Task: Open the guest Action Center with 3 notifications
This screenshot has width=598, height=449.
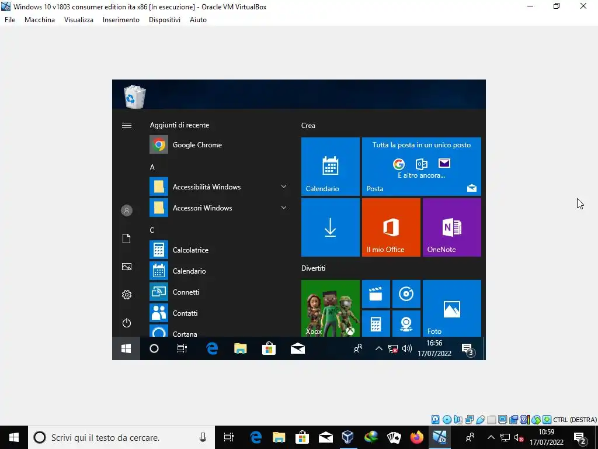Action: point(468,349)
